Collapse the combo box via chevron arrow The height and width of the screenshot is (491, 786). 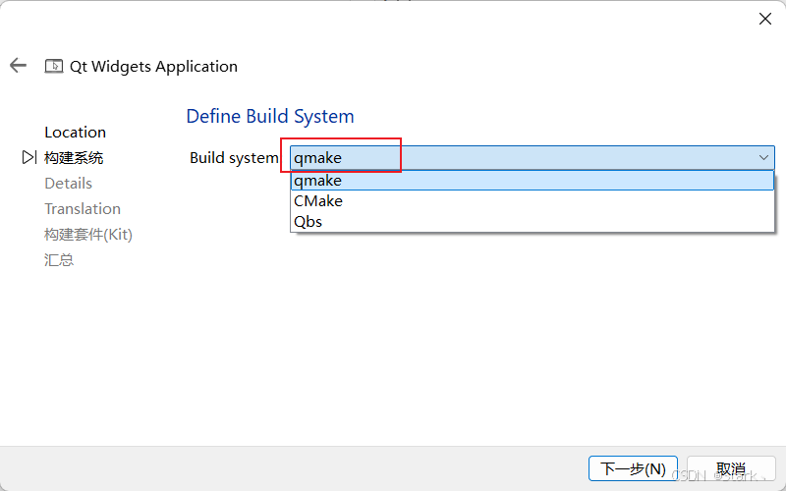click(763, 158)
